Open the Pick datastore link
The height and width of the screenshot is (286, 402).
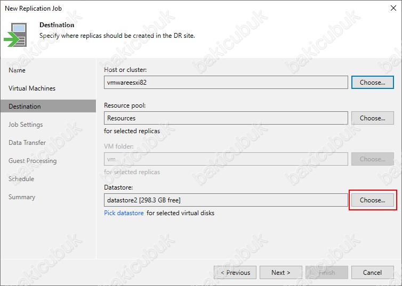[124, 213]
